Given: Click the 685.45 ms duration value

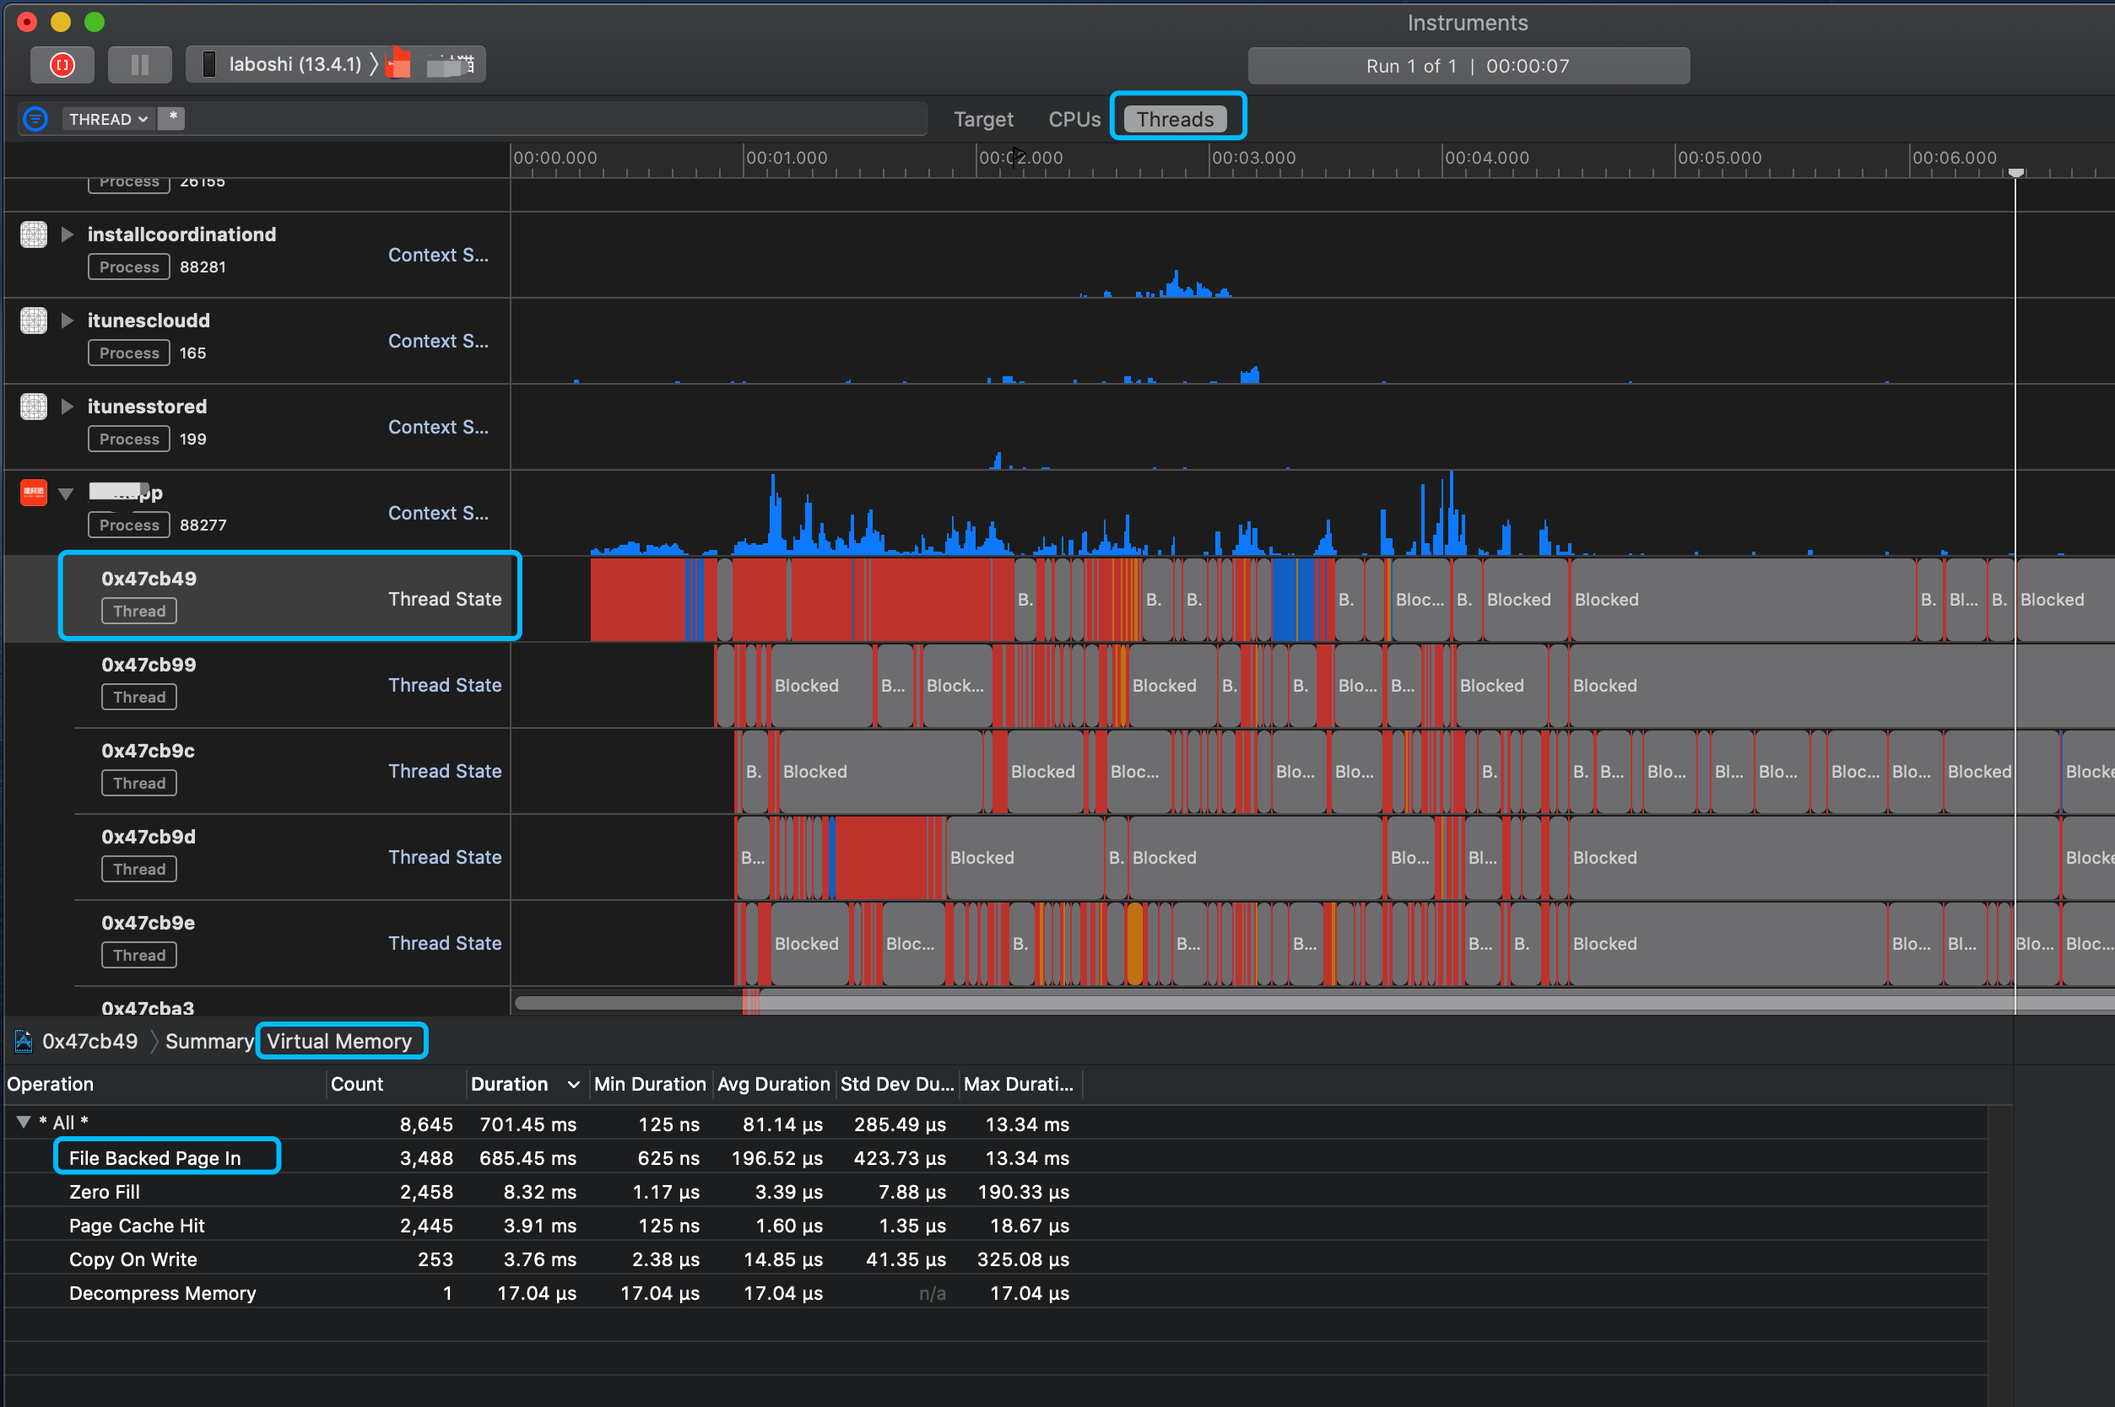Looking at the screenshot, I should (x=527, y=1157).
